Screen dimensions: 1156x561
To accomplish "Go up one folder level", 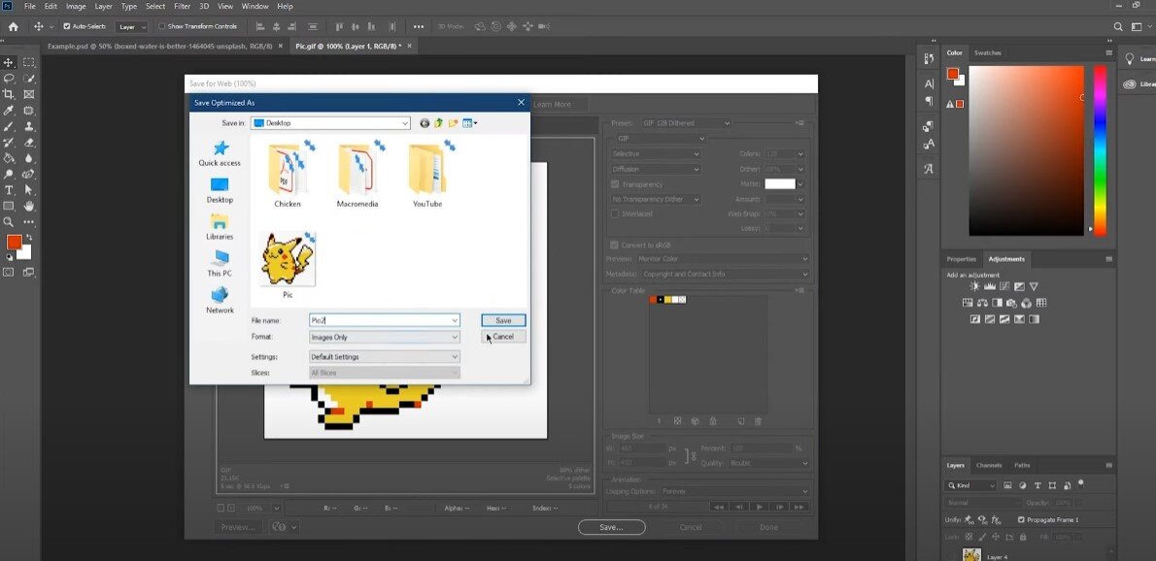I will tap(439, 123).
